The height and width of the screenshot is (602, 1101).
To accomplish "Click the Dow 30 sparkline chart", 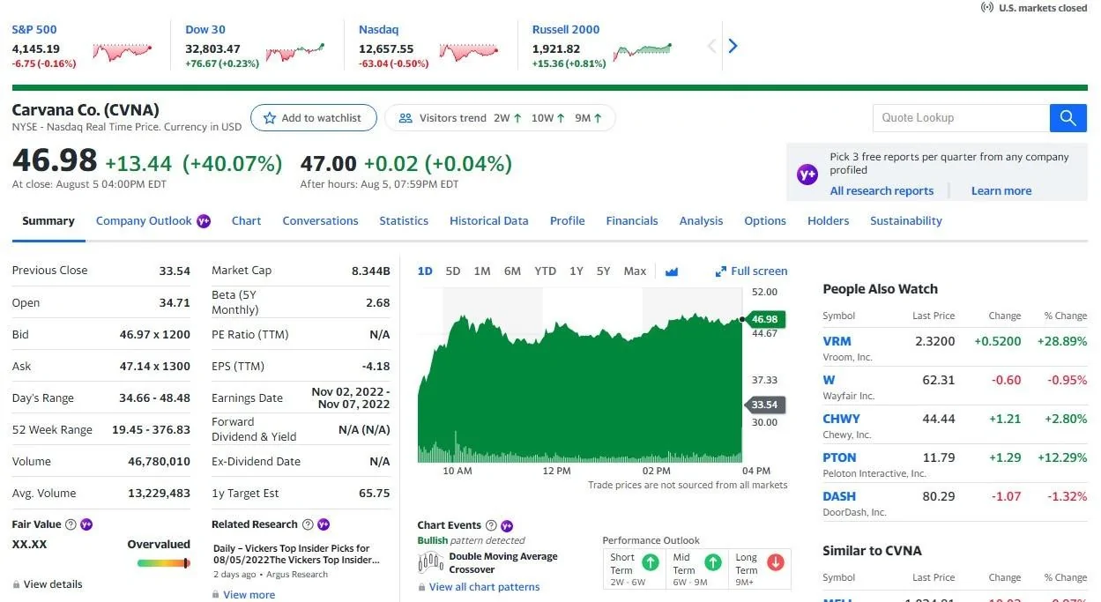I will pos(295,52).
